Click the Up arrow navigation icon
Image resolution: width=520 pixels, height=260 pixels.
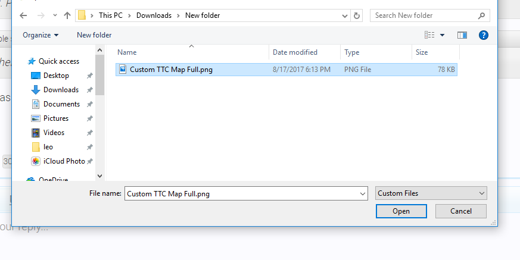point(67,15)
